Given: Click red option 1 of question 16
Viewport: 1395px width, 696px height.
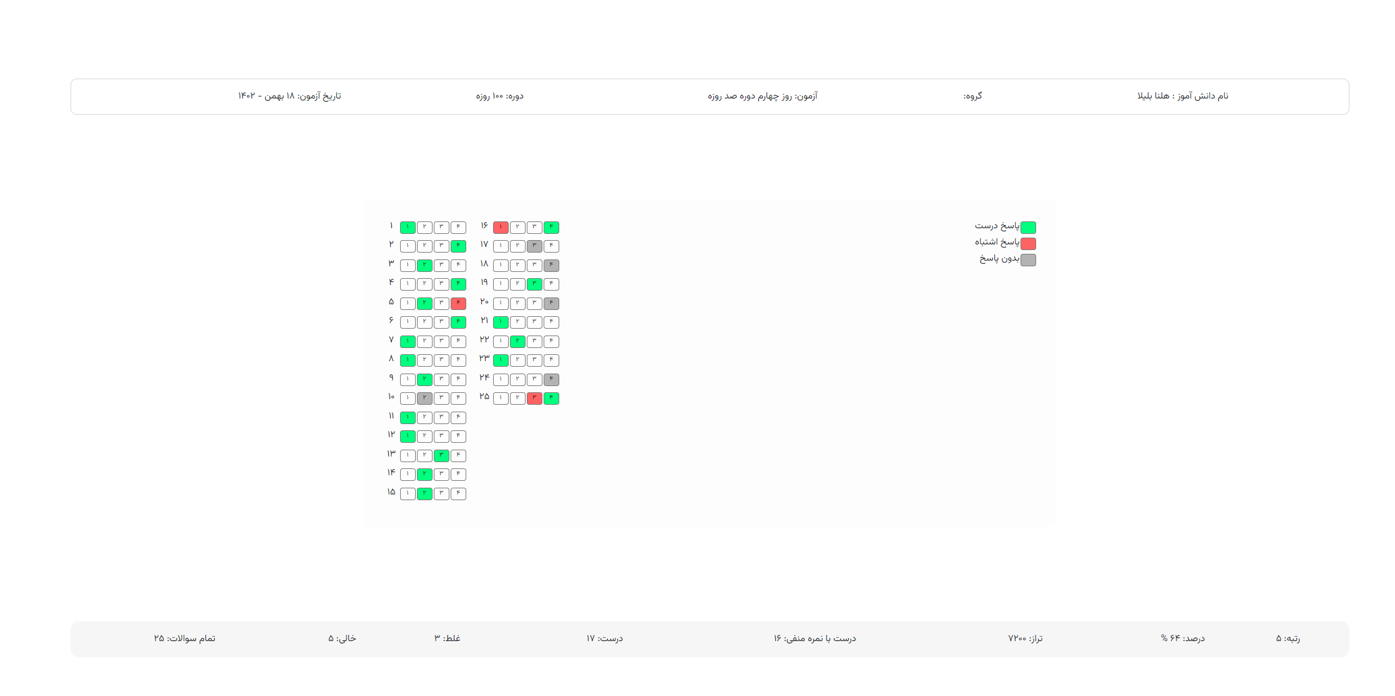Looking at the screenshot, I should point(501,227).
